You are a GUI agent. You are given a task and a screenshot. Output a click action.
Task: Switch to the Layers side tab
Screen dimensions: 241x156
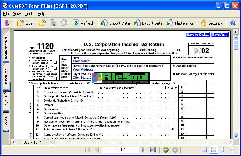[6, 102]
